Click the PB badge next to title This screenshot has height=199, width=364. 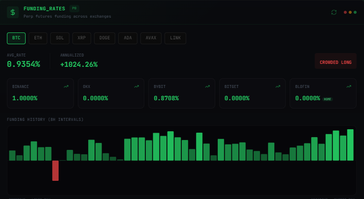74,8
